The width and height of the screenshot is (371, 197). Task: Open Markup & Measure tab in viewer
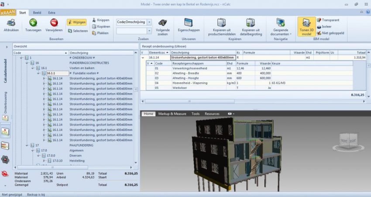pyautogui.click(x=172, y=114)
